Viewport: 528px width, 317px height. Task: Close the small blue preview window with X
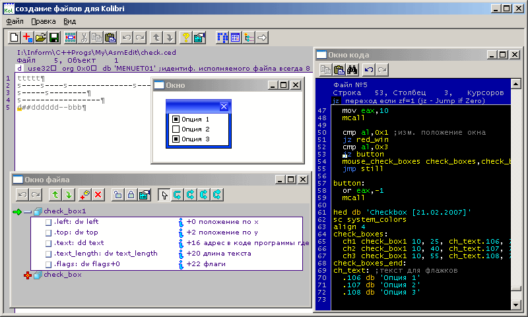pyautogui.click(x=224, y=106)
